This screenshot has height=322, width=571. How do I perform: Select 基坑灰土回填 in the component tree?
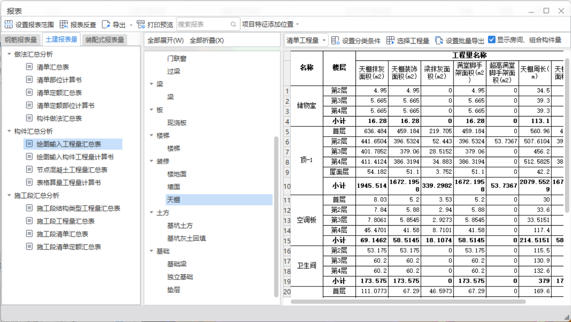(x=186, y=238)
